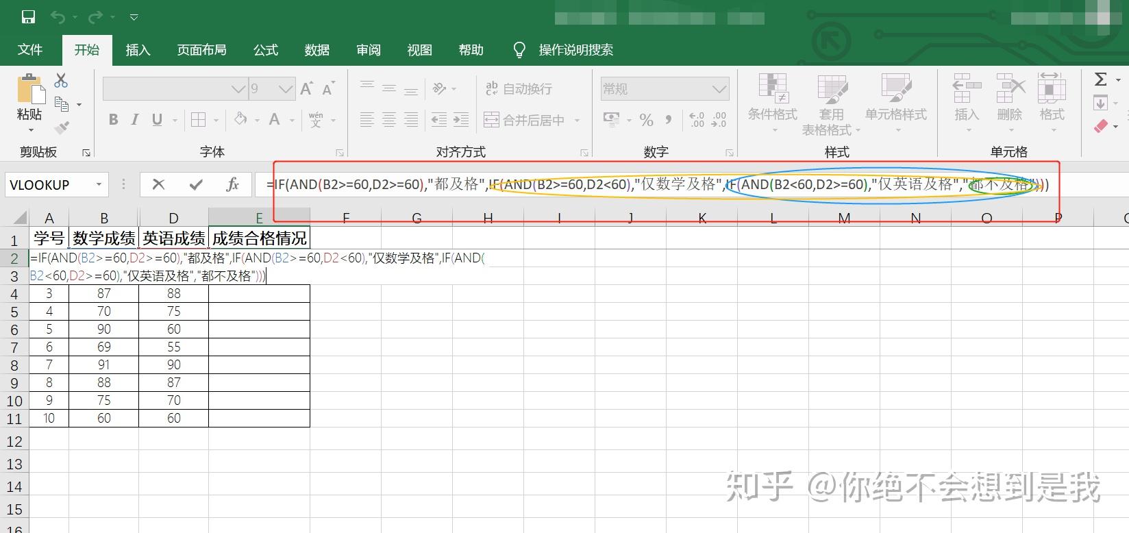Click the fill color bucket icon
Image resolution: width=1129 pixels, height=533 pixels.
(240, 119)
